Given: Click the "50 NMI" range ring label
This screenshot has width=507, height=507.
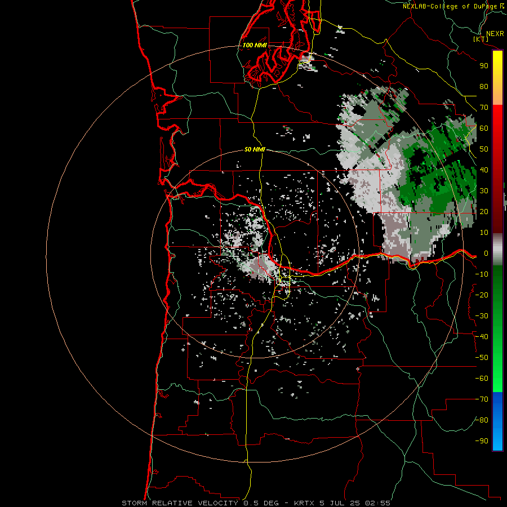Looking at the screenshot, I should tap(255, 149).
